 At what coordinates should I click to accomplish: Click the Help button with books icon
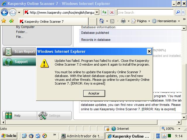point(19,116)
